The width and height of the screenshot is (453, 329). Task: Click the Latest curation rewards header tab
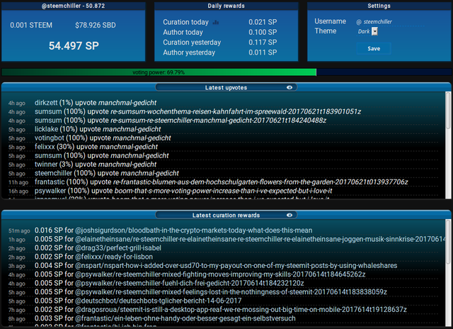[226, 215]
